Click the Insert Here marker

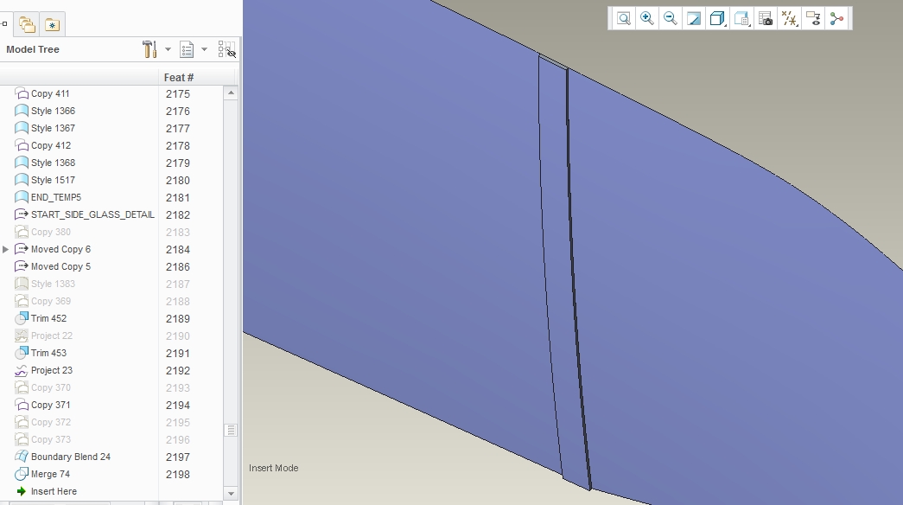click(x=54, y=491)
